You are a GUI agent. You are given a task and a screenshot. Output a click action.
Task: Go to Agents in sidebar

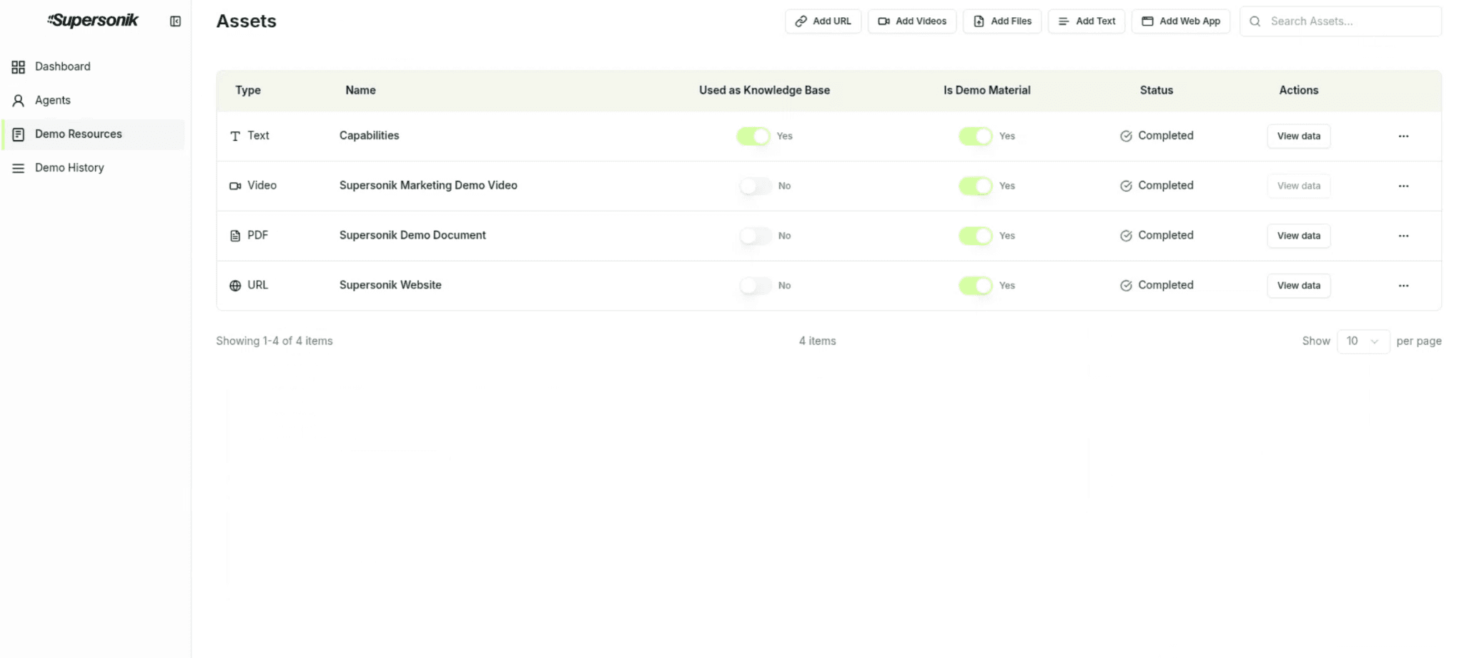click(94, 100)
